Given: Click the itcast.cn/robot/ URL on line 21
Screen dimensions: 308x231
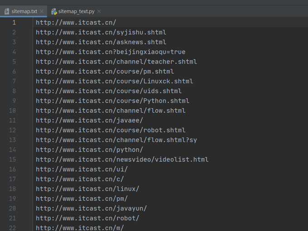Looking at the screenshot, I should tap(87, 218).
